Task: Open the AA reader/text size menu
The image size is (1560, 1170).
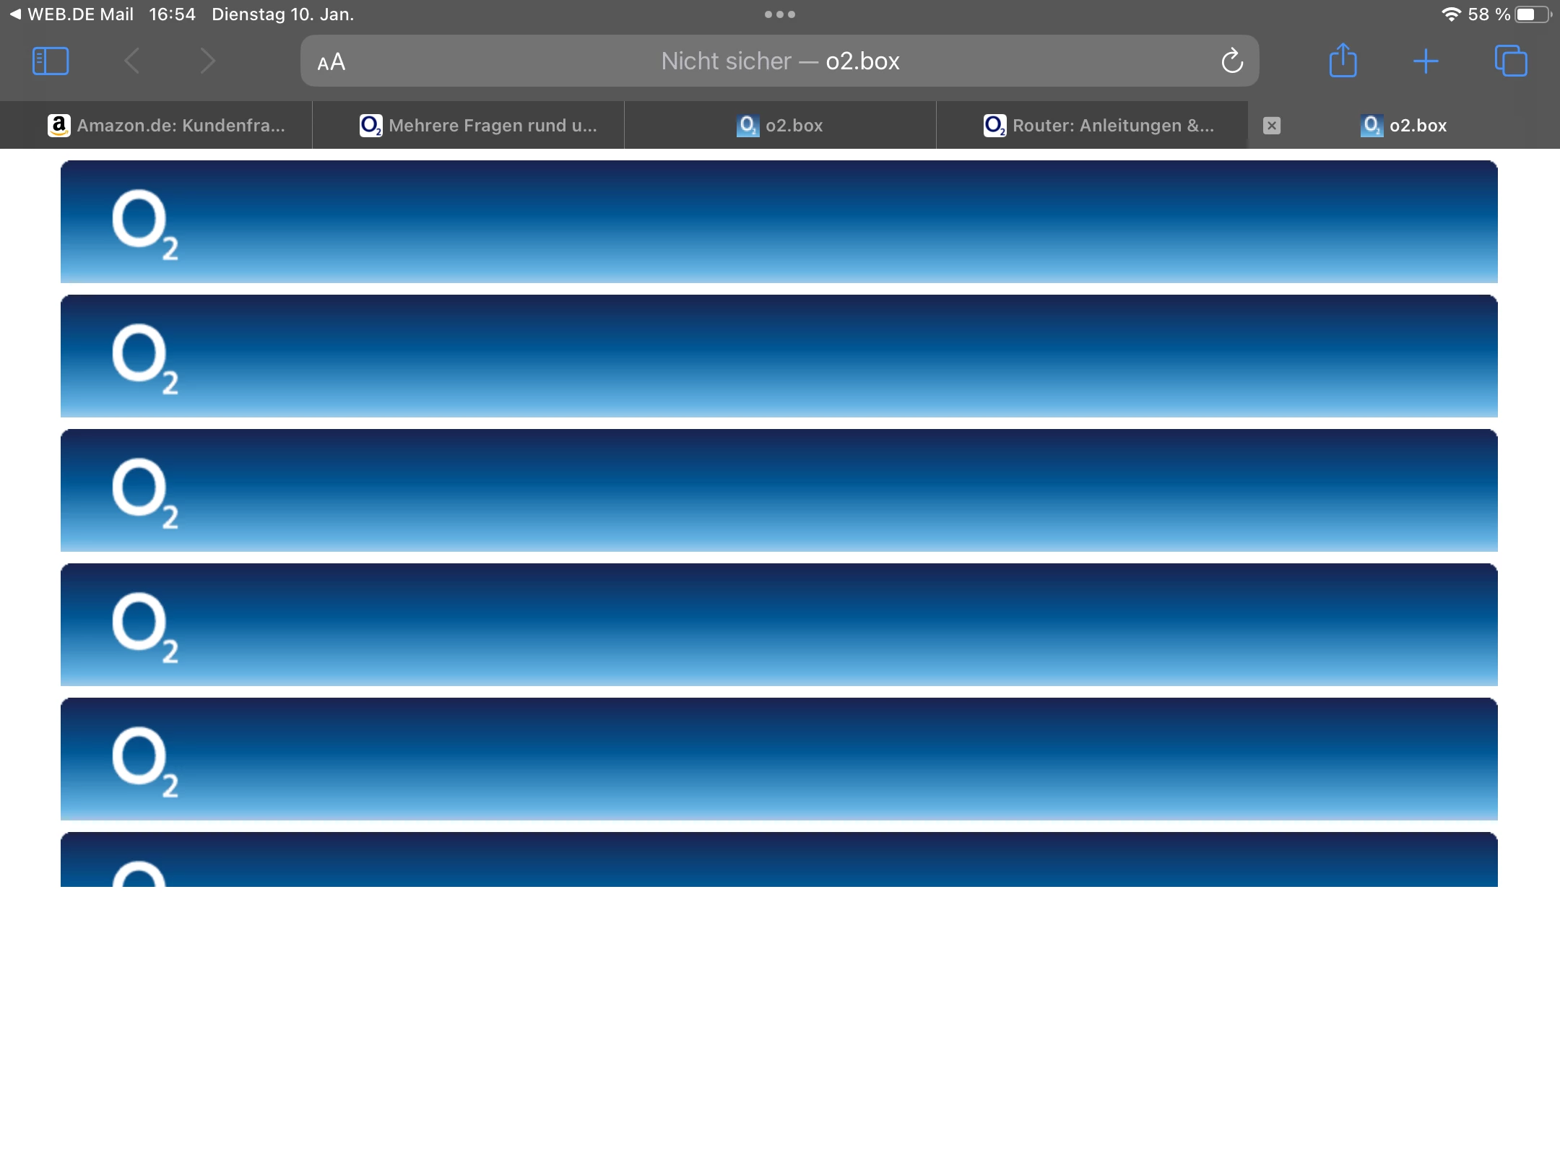Action: [x=331, y=62]
